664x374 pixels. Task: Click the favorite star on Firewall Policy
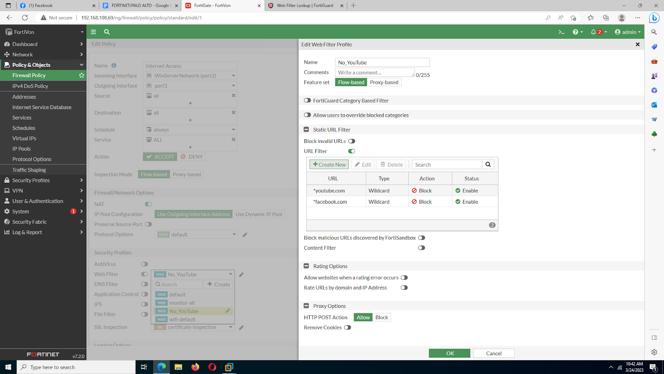point(81,75)
